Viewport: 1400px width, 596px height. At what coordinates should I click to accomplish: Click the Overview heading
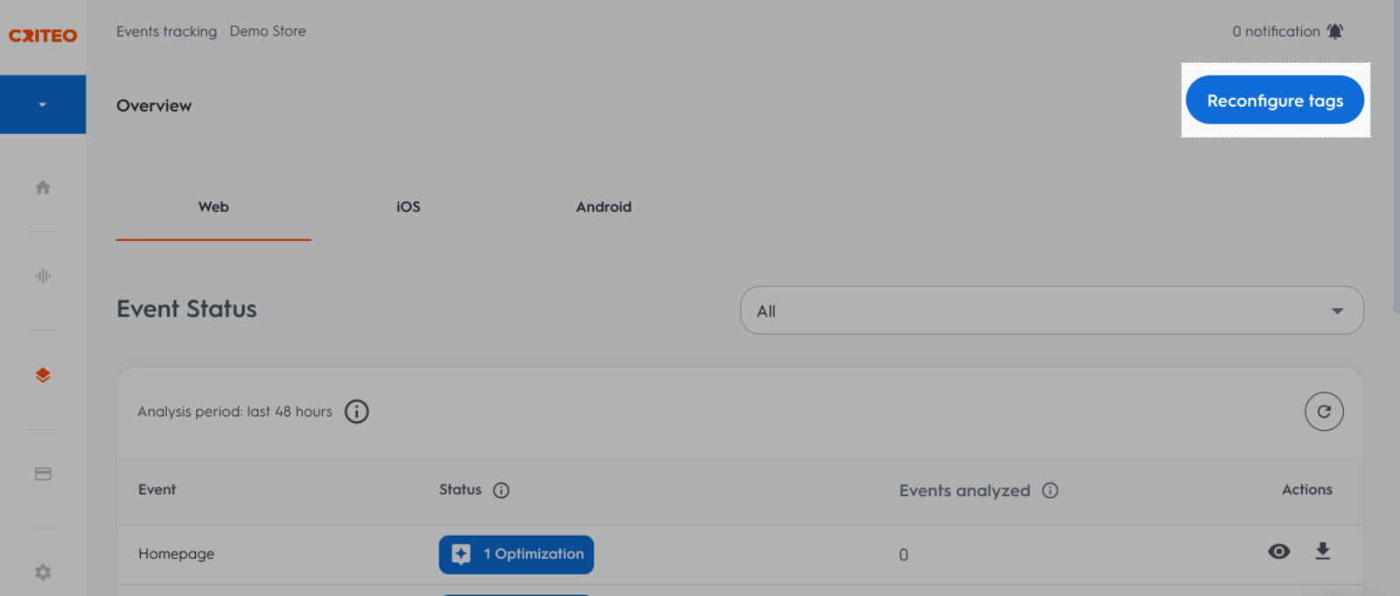point(154,106)
